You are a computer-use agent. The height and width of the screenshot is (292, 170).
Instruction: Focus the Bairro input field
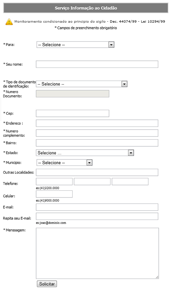(x=97, y=143)
